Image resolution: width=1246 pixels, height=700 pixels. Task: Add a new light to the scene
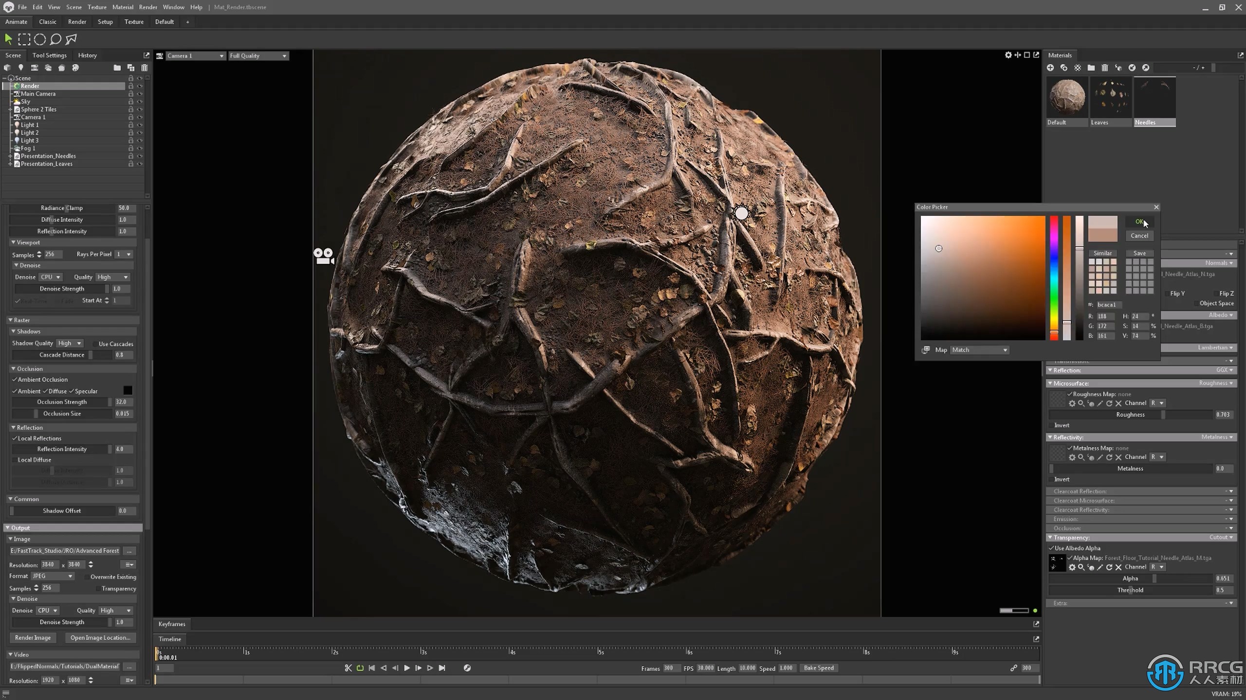coord(20,68)
